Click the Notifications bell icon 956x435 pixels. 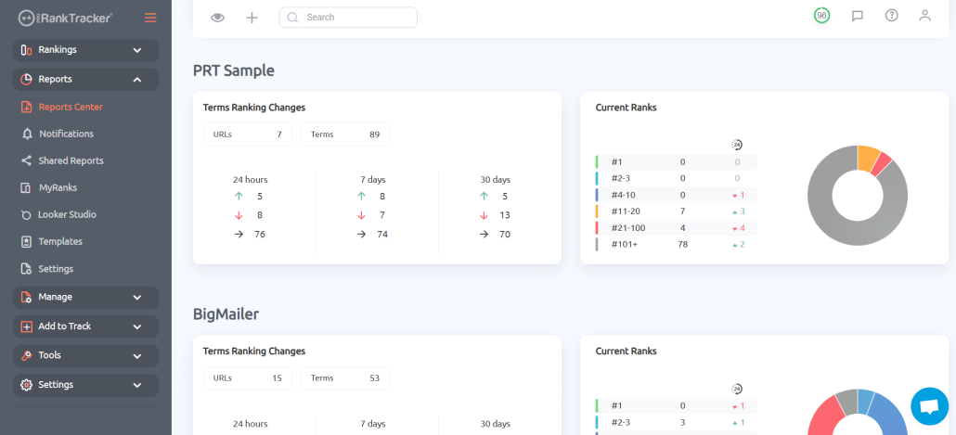click(x=27, y=134)
